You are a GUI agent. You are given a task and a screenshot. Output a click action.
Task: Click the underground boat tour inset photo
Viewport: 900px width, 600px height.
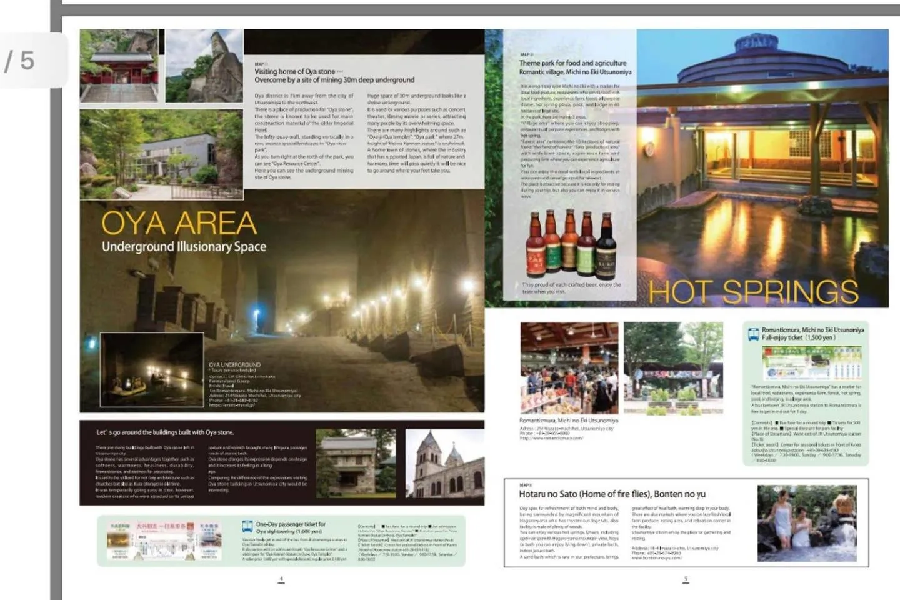152,371
